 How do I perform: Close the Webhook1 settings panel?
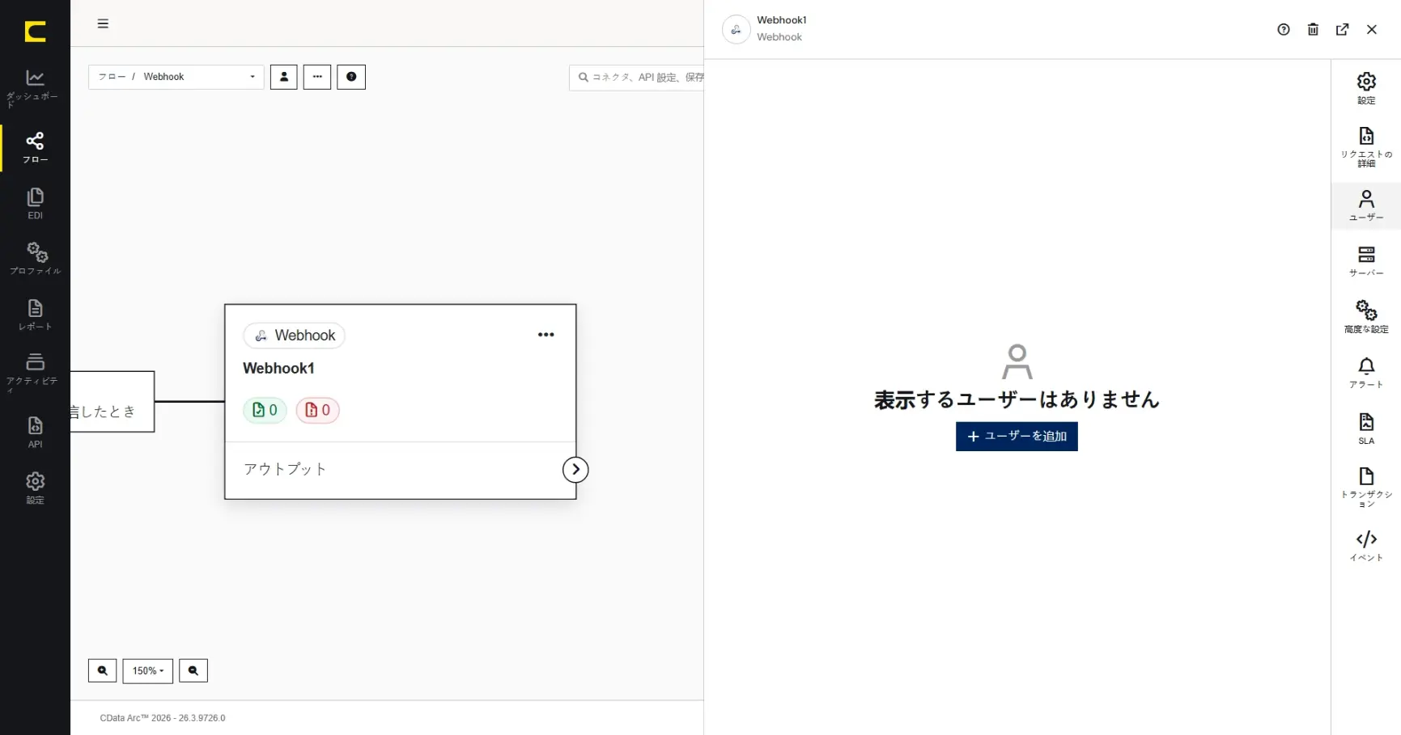(1372, 30)
